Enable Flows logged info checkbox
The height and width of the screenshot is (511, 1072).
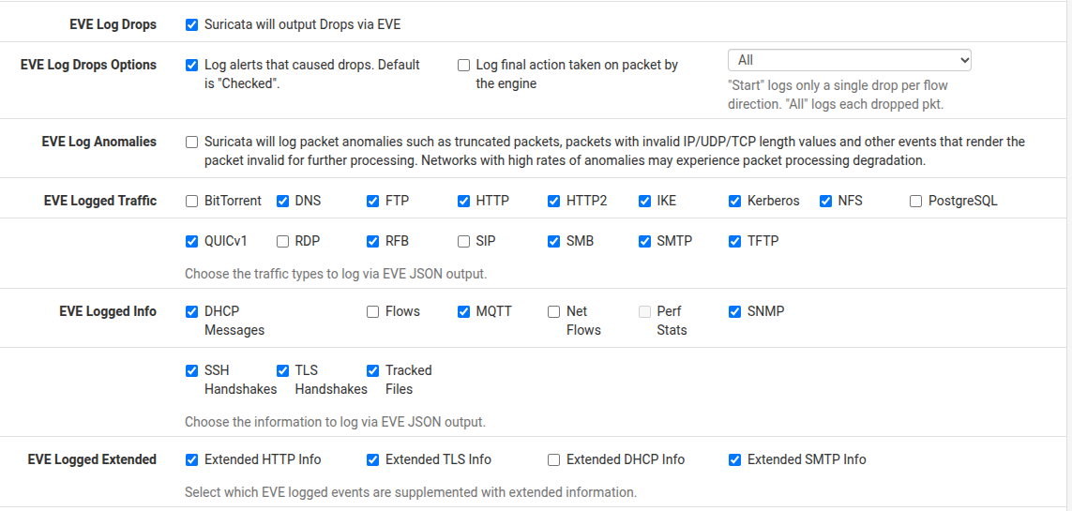point(372,311)
